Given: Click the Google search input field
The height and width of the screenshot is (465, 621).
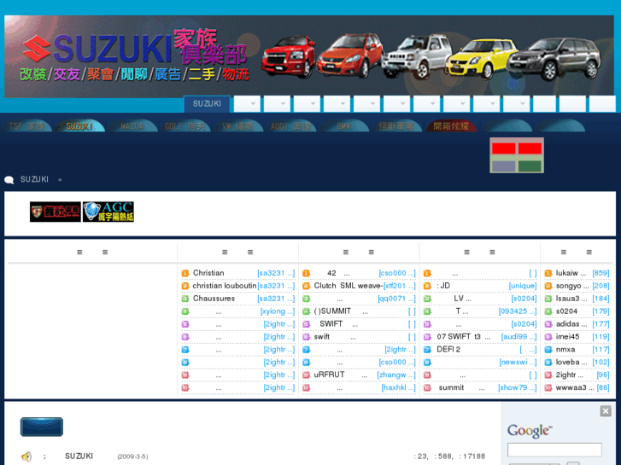Looking at the screenshot, I should (554, 450).
